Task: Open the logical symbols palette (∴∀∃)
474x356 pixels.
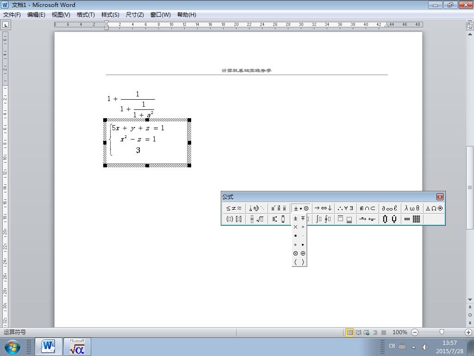Action: click(x=345, y=208)
